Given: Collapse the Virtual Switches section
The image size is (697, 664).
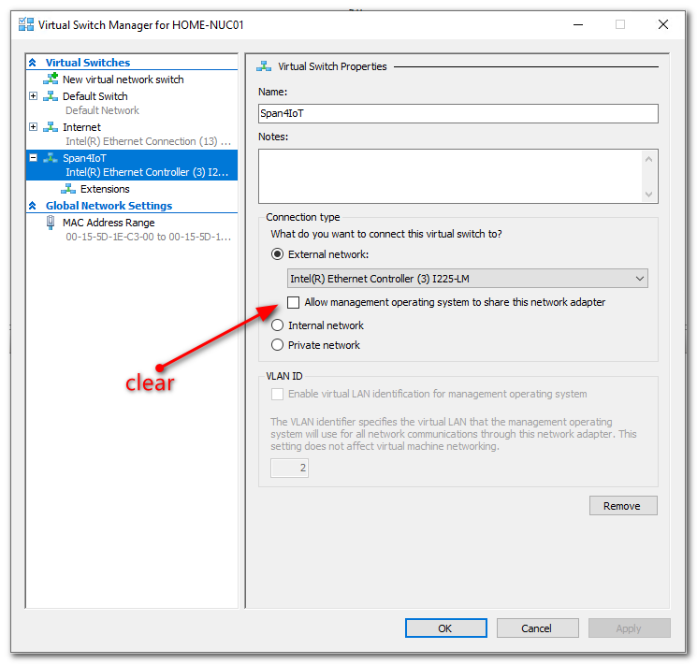Looking at the screenshot, I should pos(33,63).
